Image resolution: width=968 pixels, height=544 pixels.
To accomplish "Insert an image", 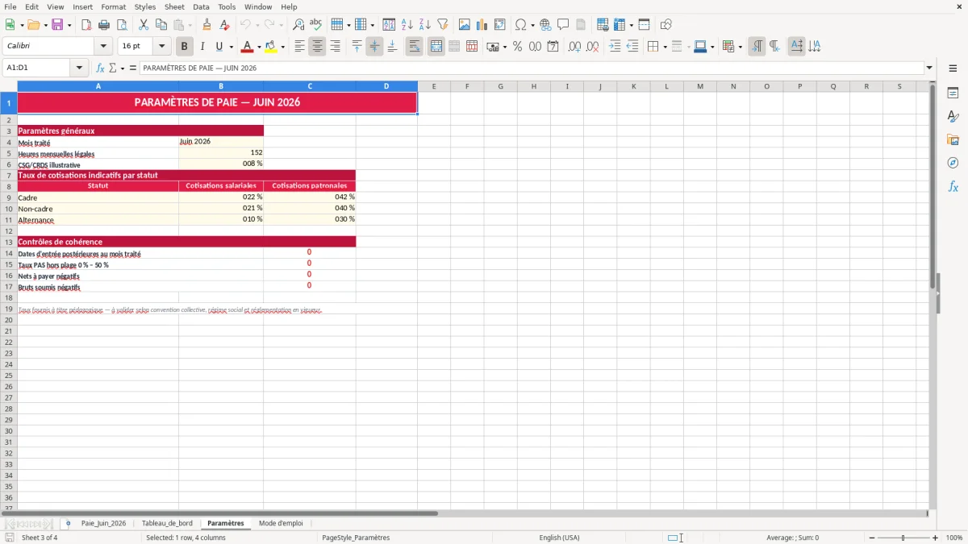I will (465, 25).
